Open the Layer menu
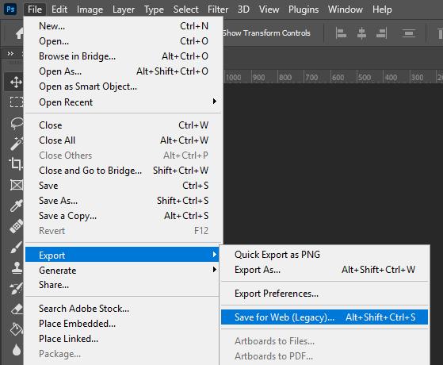 [124, 10]
